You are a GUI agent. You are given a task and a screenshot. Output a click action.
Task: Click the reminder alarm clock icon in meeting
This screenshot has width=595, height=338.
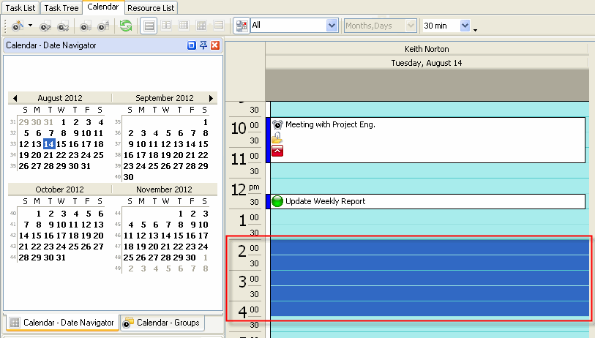coord(277,124)
